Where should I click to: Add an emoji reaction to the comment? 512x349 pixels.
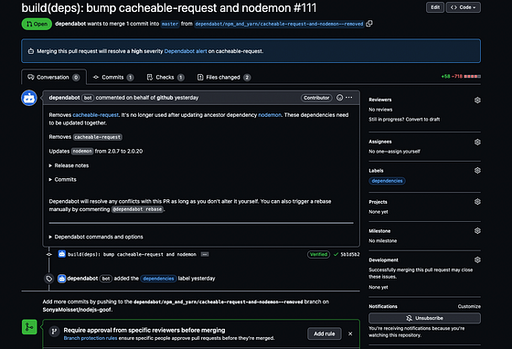[339, 98]
